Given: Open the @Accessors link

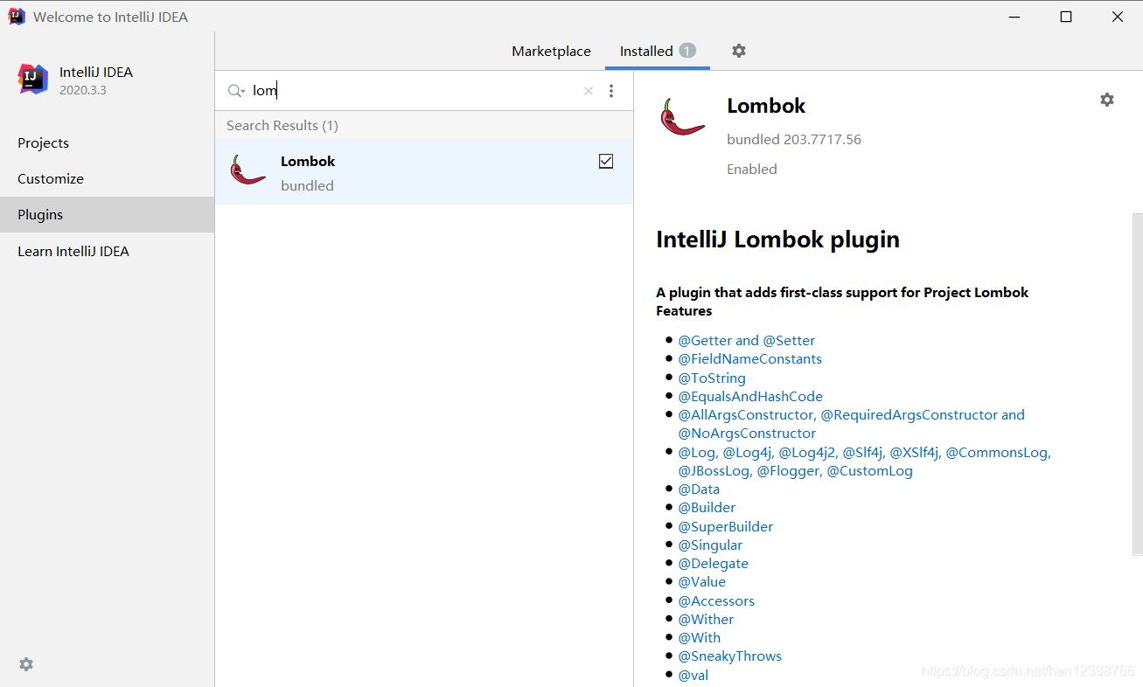Looking at the screenshot, I should click(716, 600).
